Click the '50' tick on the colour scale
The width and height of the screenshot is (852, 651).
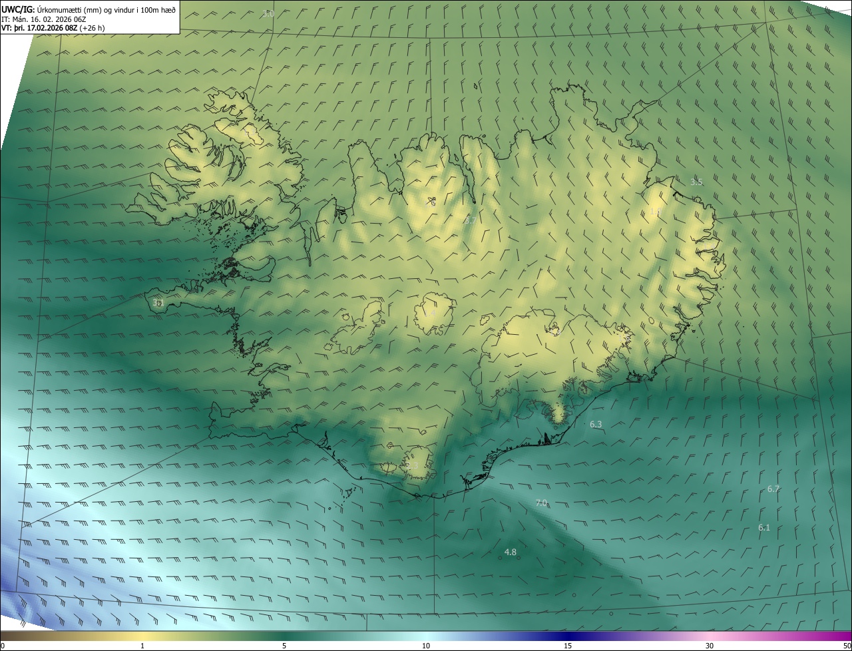(846, 646)
